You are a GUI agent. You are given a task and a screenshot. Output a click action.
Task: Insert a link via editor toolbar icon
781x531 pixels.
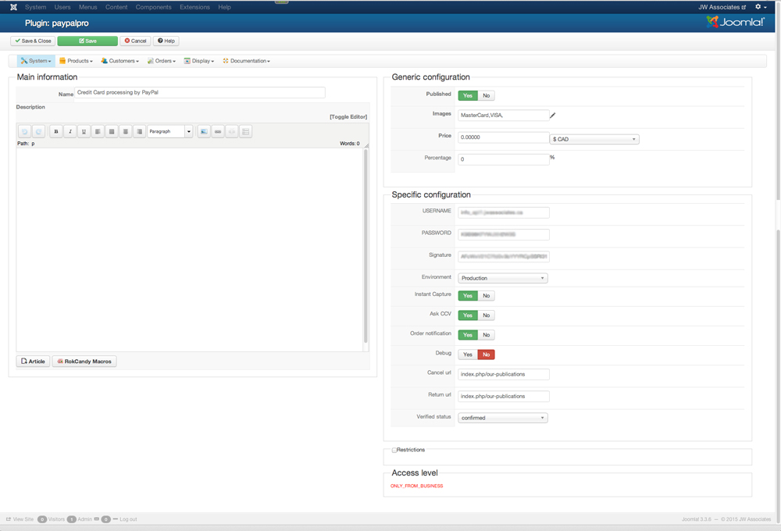(218, 131)
